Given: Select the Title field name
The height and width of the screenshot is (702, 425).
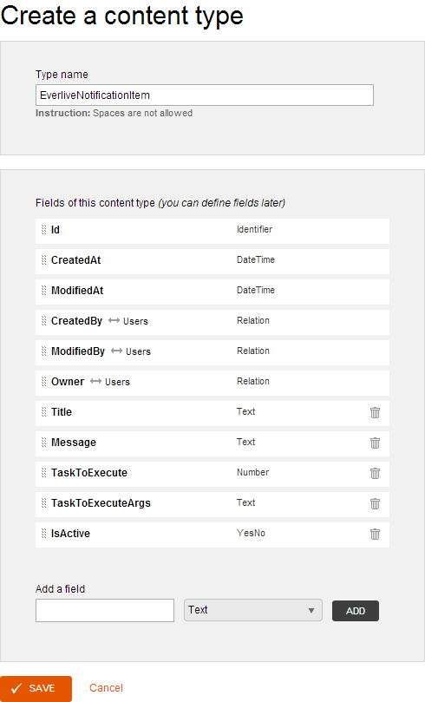Looking at the screenshot, I should coord(62,412).
